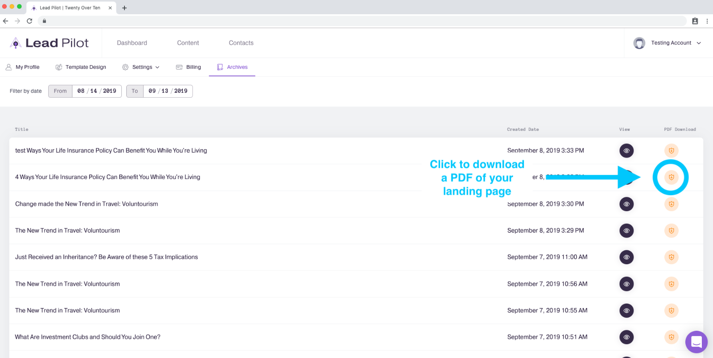Click the Lead Pilot logo
Viewport: 713px width, 358px height.
(x=49, y=43)
